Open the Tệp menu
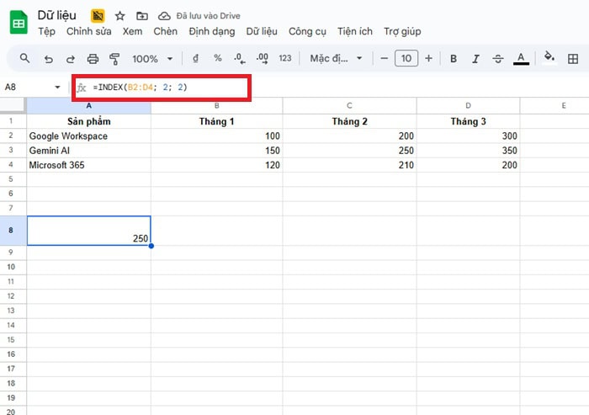The image size is (589, 415). coord(46,32)
